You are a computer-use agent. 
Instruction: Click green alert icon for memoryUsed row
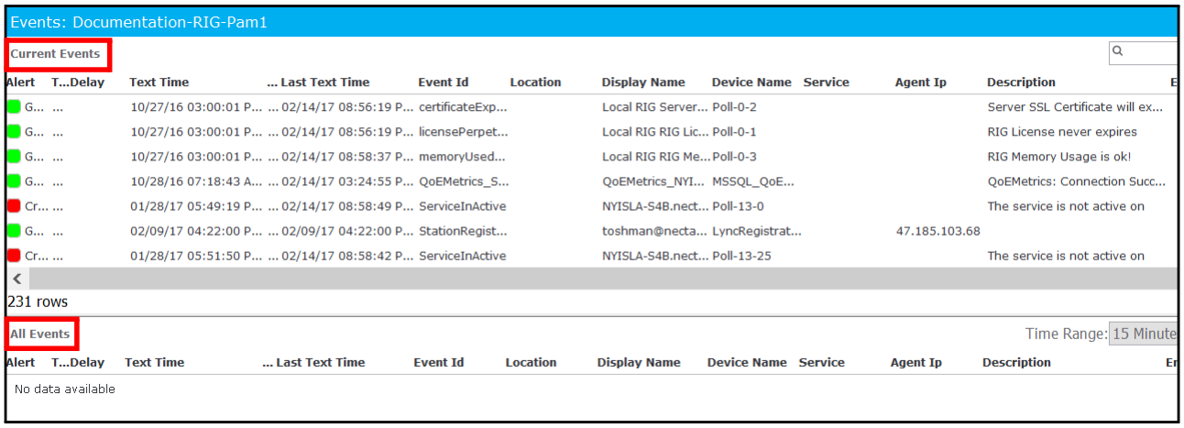(x=14, y=157)
